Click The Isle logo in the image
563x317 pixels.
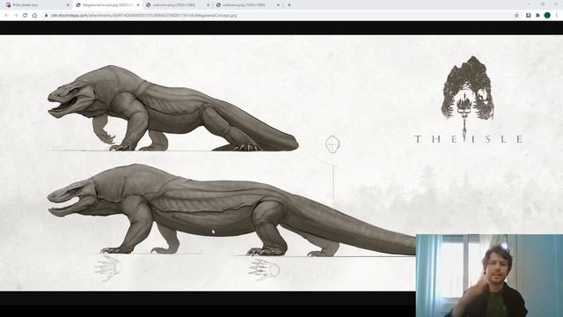tap(468, 100)
